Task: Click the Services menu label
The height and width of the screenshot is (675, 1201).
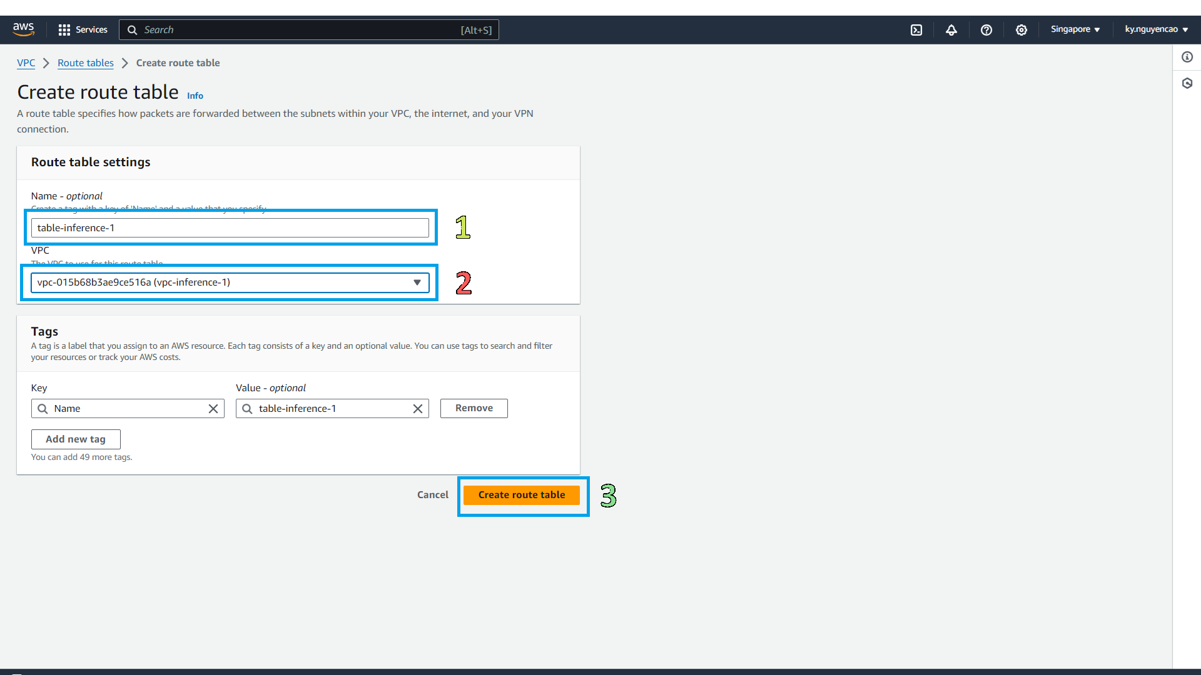Action: (x=91, y=30)
